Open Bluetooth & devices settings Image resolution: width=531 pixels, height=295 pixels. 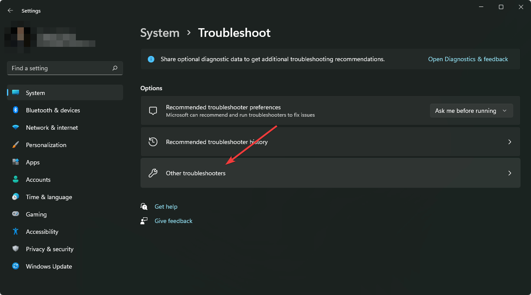tap(65, 110)
